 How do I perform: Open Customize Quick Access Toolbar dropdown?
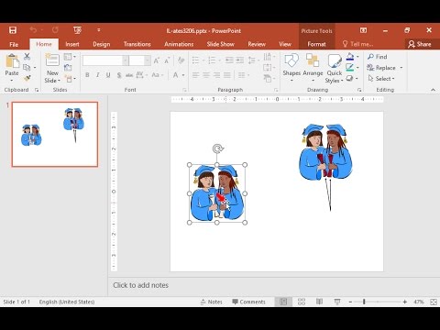point(99,30)
